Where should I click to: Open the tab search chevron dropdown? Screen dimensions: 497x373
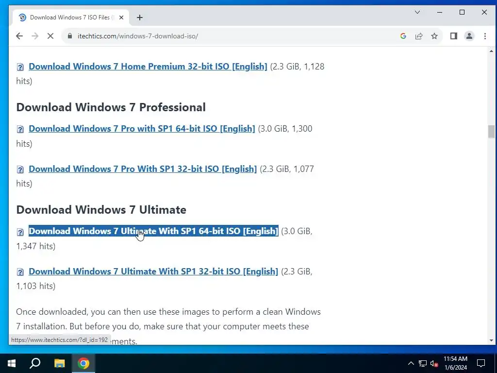click(x=417, y=12)
